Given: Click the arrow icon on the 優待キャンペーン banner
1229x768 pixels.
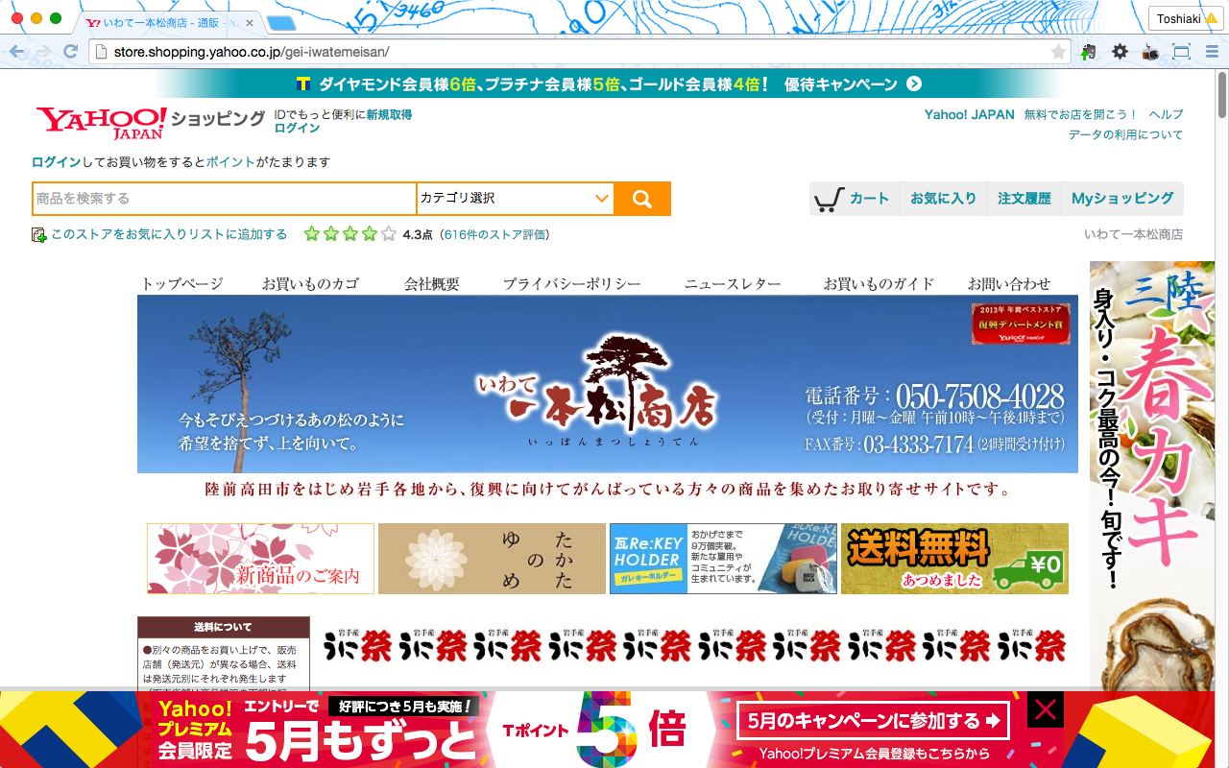Looking at the screenshot, I should (x=914, y=84).
